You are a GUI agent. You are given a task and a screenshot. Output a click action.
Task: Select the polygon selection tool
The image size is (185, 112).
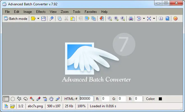pyautogui.click(x=19, y=99)
